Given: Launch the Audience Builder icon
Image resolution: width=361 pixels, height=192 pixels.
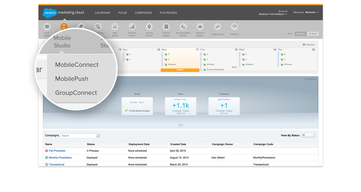Looking at the screenshot, I should click(x=200, y=26).
